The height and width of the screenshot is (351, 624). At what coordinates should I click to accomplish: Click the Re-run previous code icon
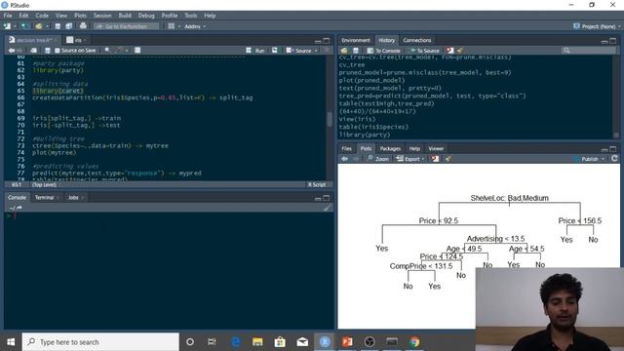(275, 51)
